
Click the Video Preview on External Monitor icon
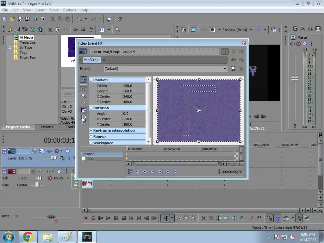193,30
